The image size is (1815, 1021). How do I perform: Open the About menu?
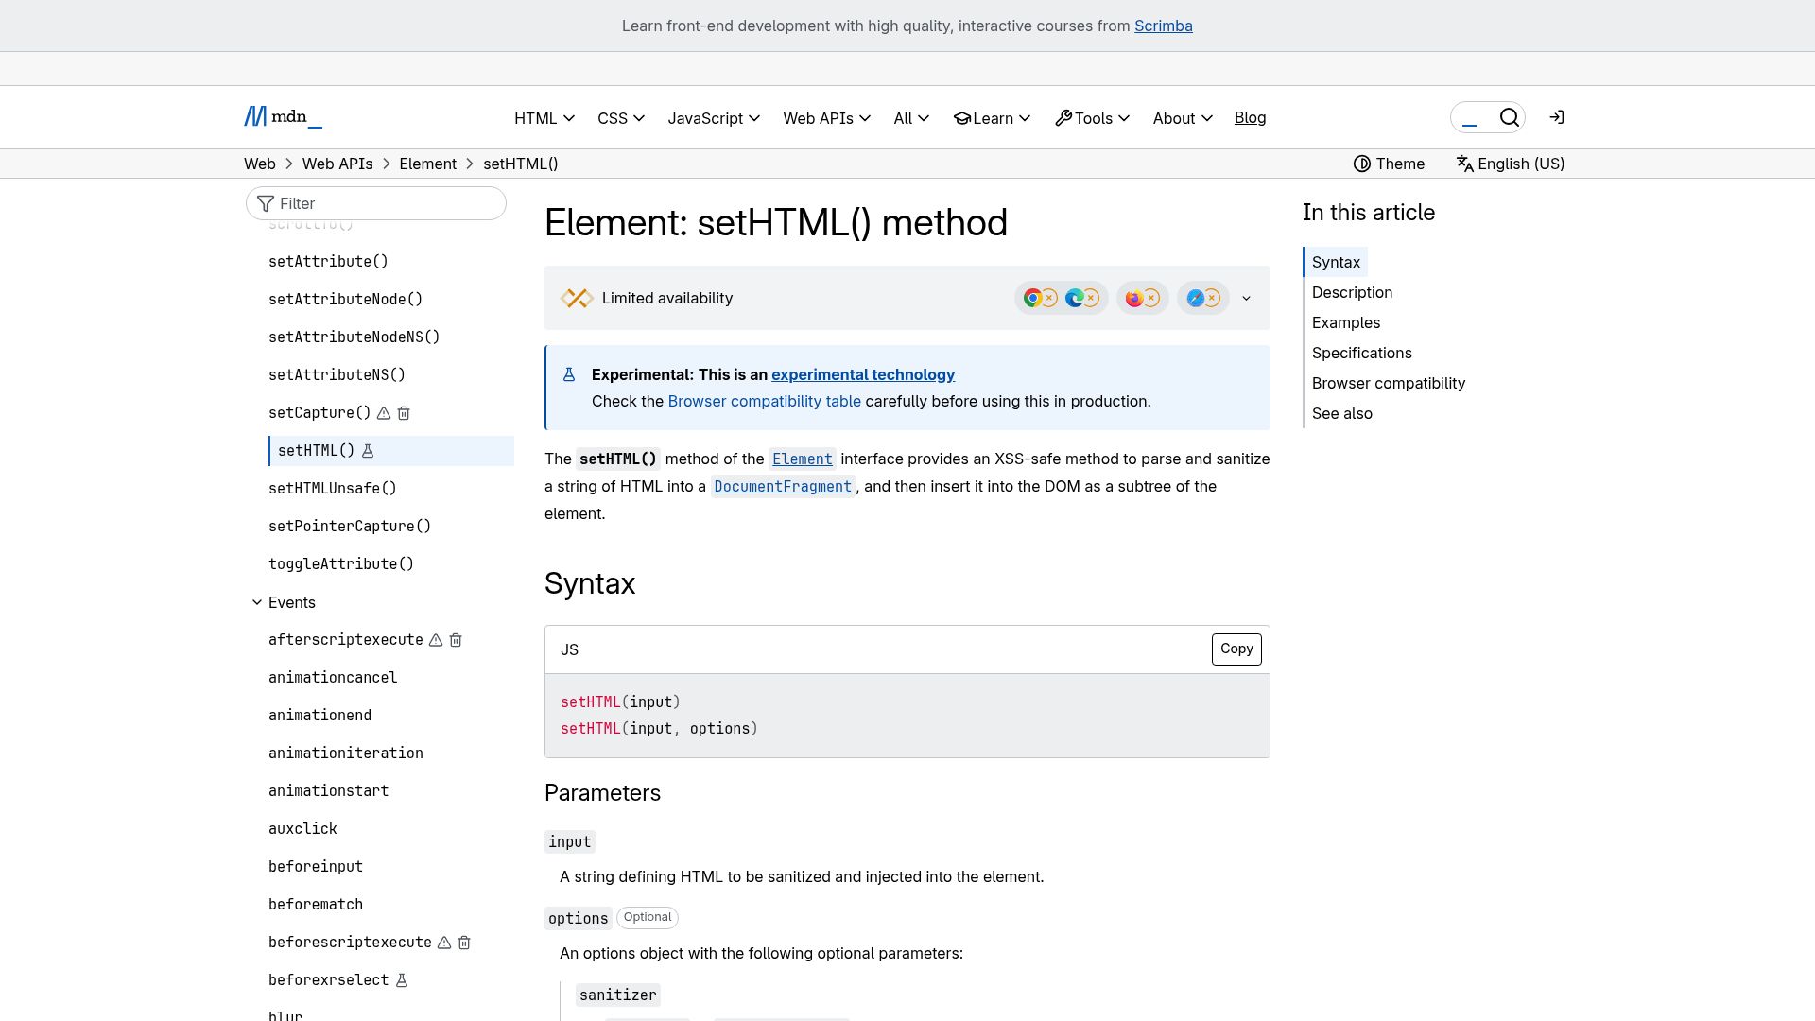point(1183,118)
